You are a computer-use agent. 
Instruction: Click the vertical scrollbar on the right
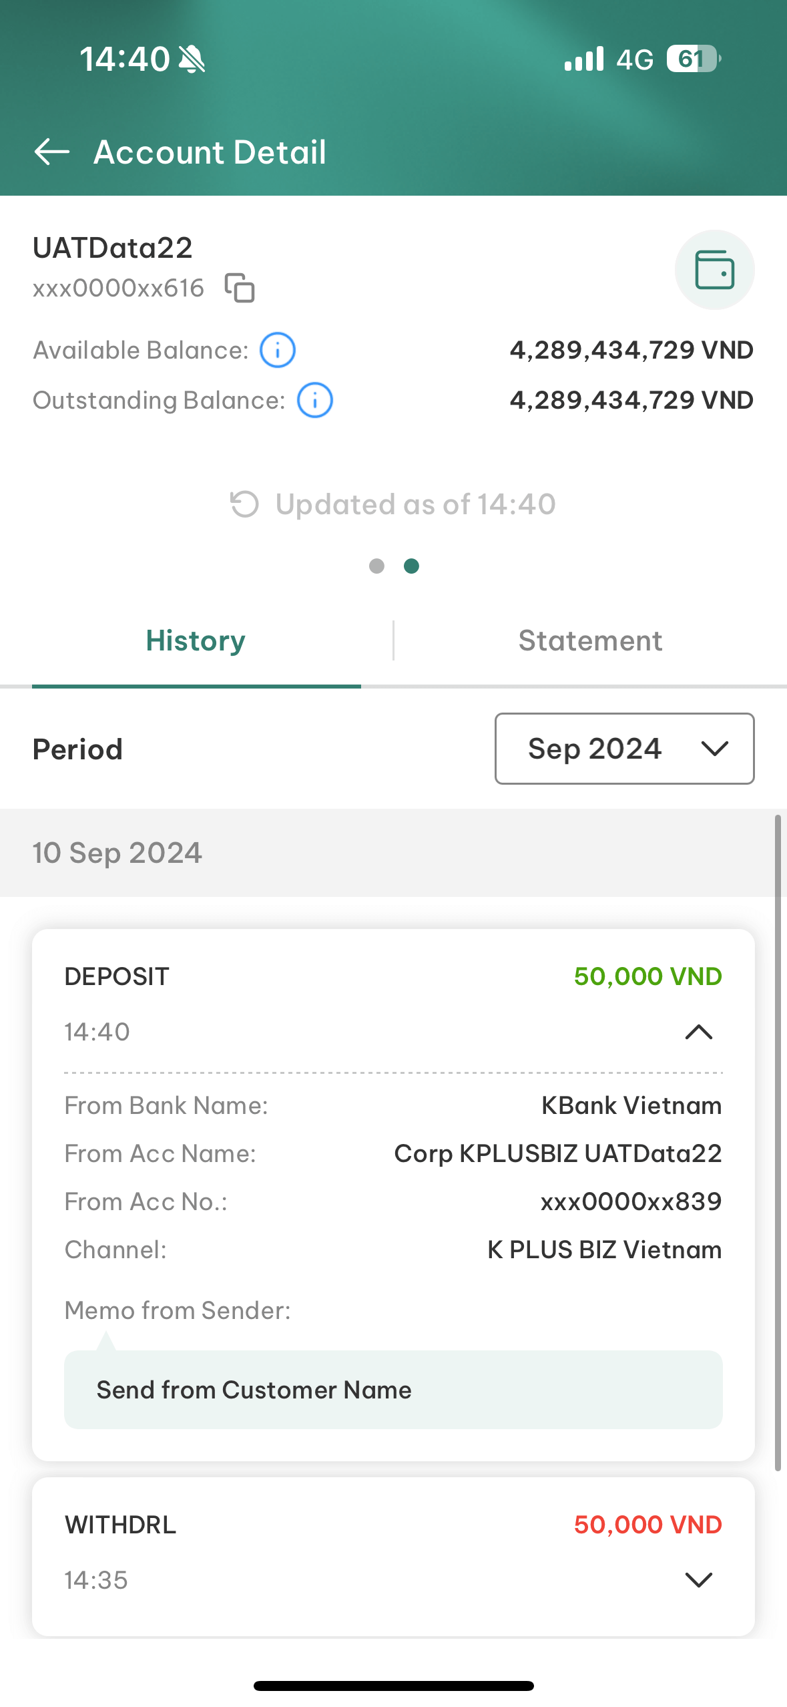click(778, 1142)
